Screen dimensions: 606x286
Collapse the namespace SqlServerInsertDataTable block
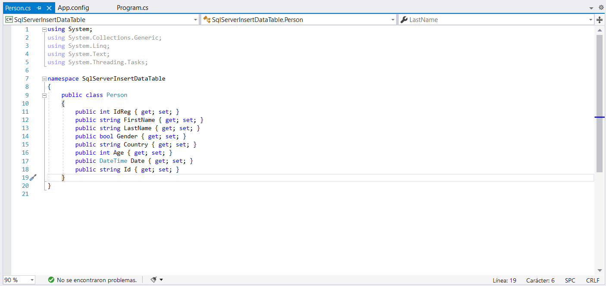[44, 79]
